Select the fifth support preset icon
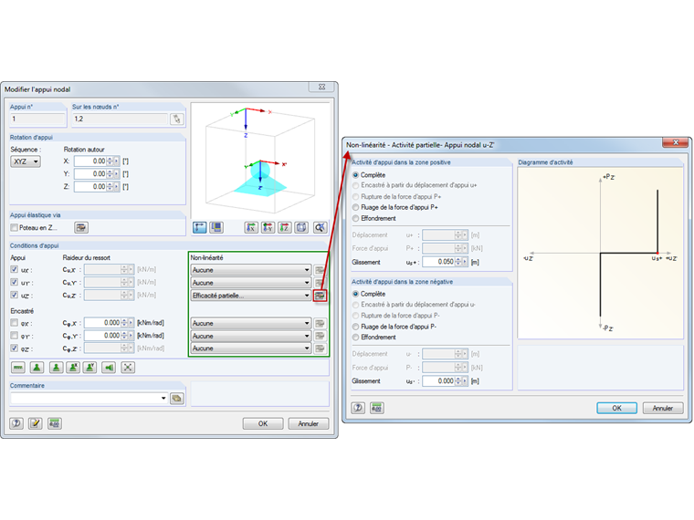Screen dimensions: 694x520 [x=89, y=368]
